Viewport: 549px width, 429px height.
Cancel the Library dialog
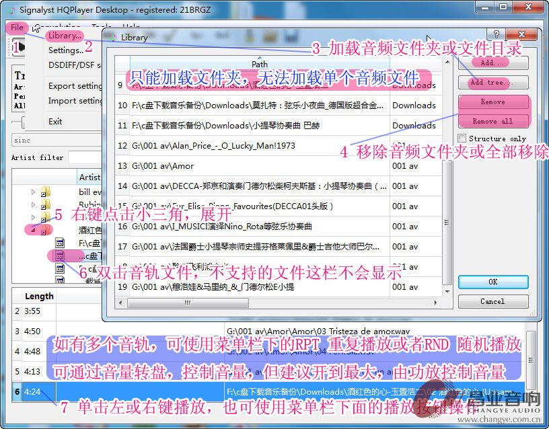[493, 301]
